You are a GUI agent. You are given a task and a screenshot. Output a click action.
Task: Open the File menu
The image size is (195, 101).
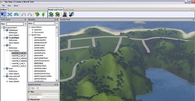[3, 6]
